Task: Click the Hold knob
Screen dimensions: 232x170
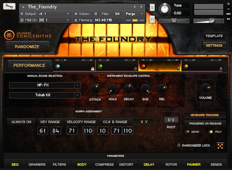Action: pyautogui.click(x=113, y=89)
